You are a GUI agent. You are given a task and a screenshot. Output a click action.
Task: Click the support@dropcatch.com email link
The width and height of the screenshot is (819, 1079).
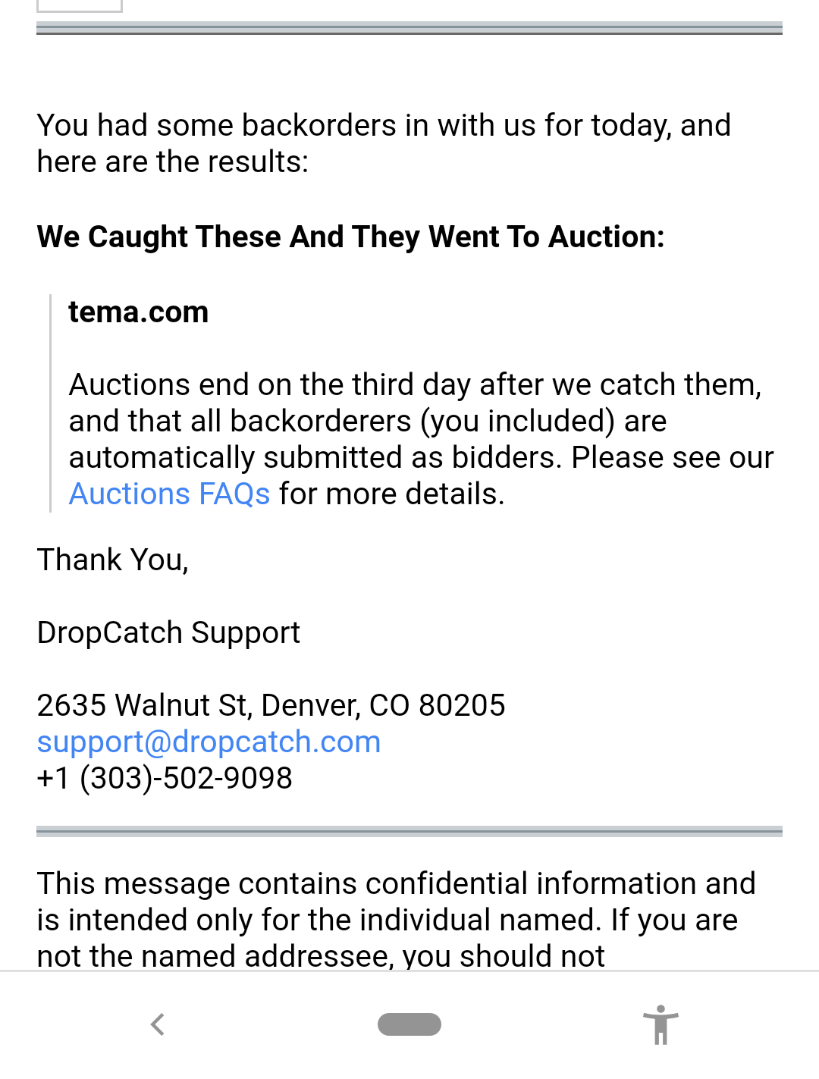209,742
